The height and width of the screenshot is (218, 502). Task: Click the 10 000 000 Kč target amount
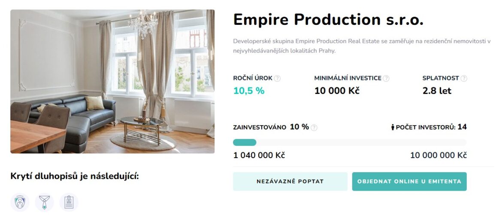point(438,155)
